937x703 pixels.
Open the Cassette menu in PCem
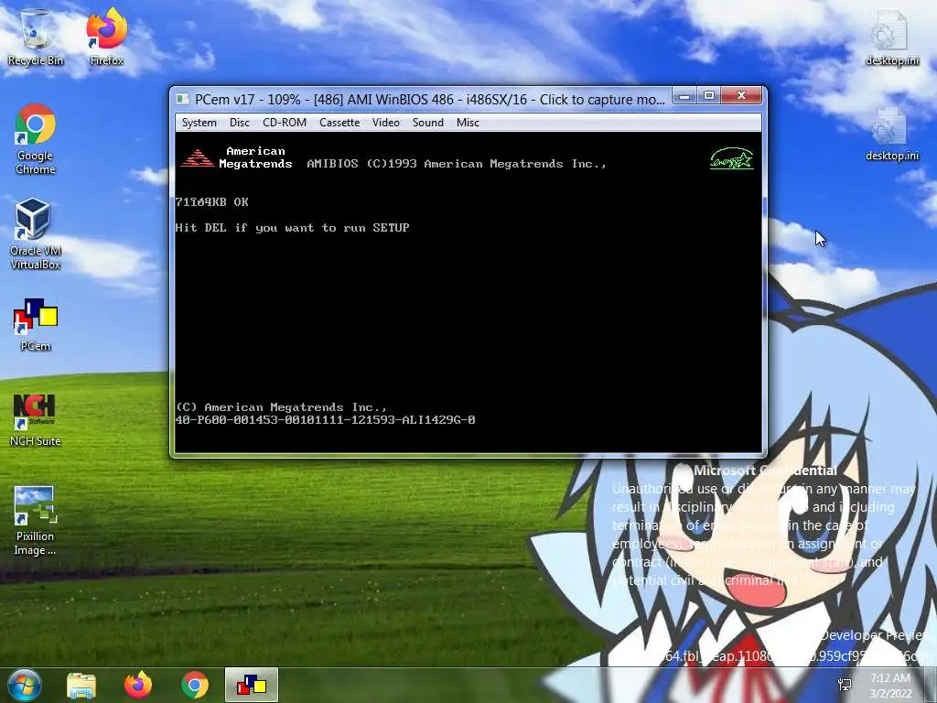click(x=339, y=123)
